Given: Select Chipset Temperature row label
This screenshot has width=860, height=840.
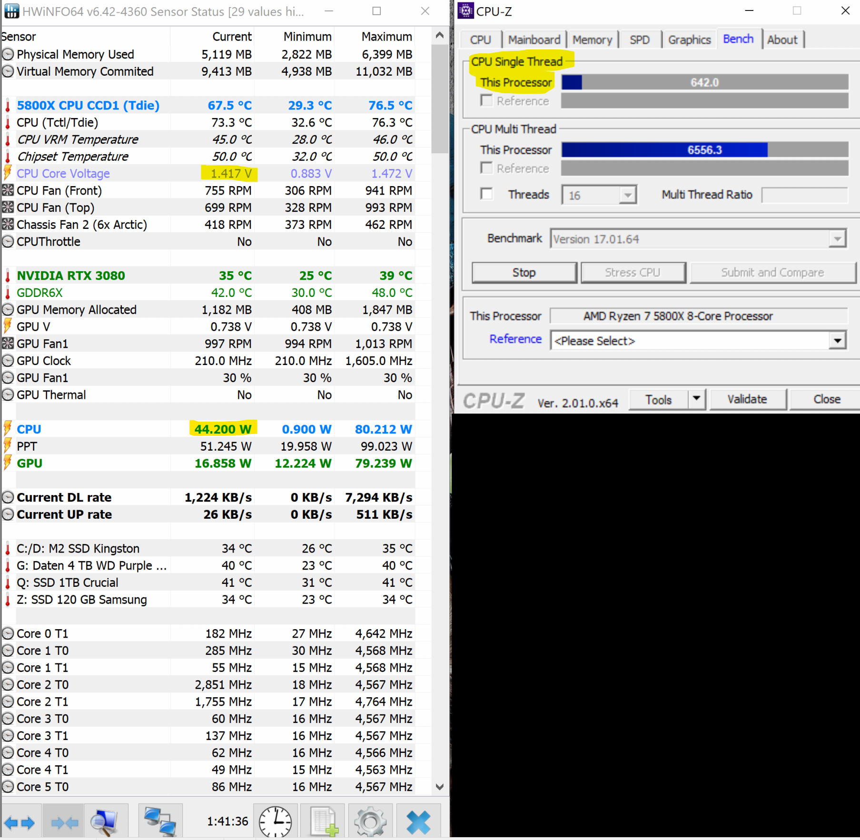Looking at the screenshot, I should [73, 157].
